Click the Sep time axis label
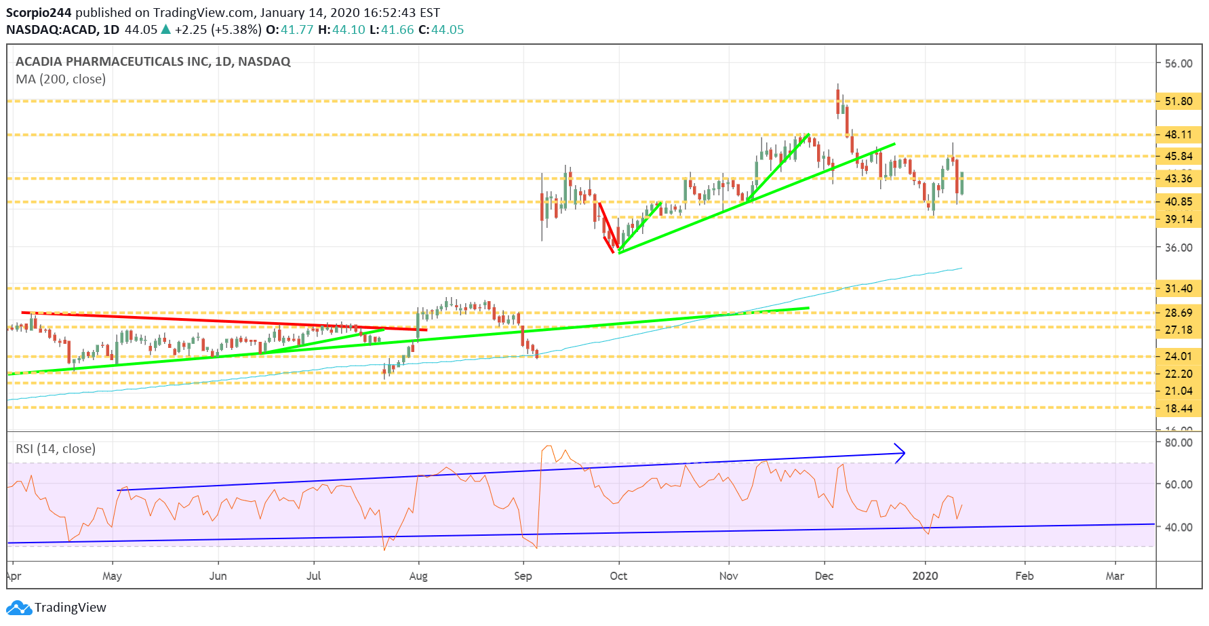Image resolution: width=1209 pixels, height=626 pixels. (523, 576)
